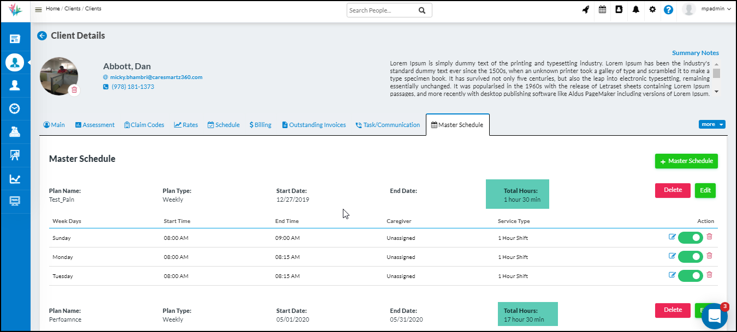Click the back arrow beside Client Details
Viewport: 737px width, 332px height.
click(x=42, y=36)
